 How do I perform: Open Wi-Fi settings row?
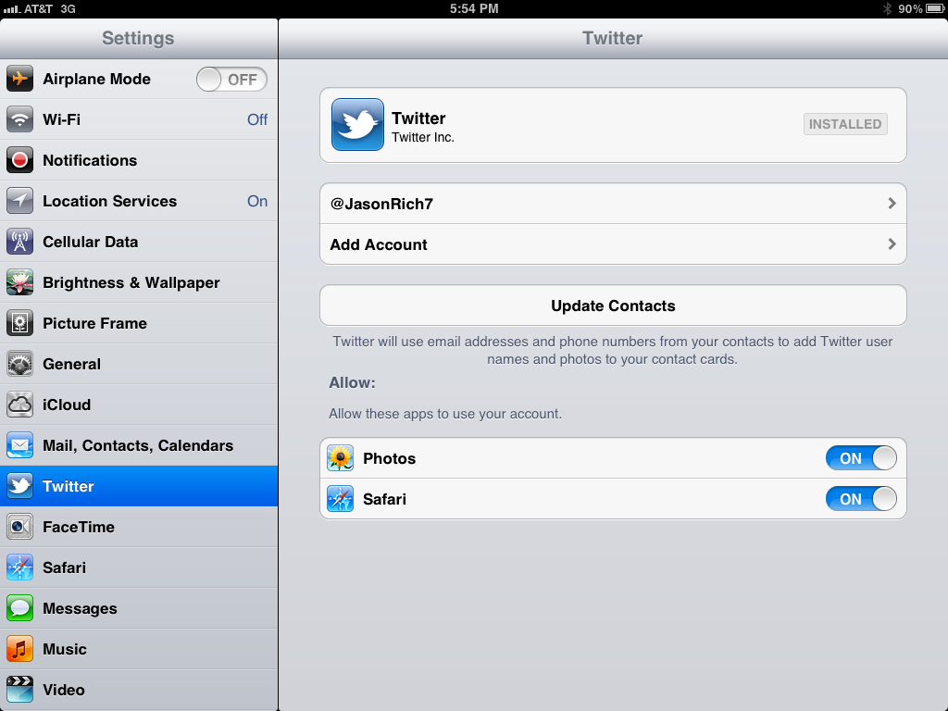tap(139, 119)
